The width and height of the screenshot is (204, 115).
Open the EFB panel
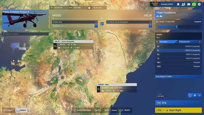(178, 103)
